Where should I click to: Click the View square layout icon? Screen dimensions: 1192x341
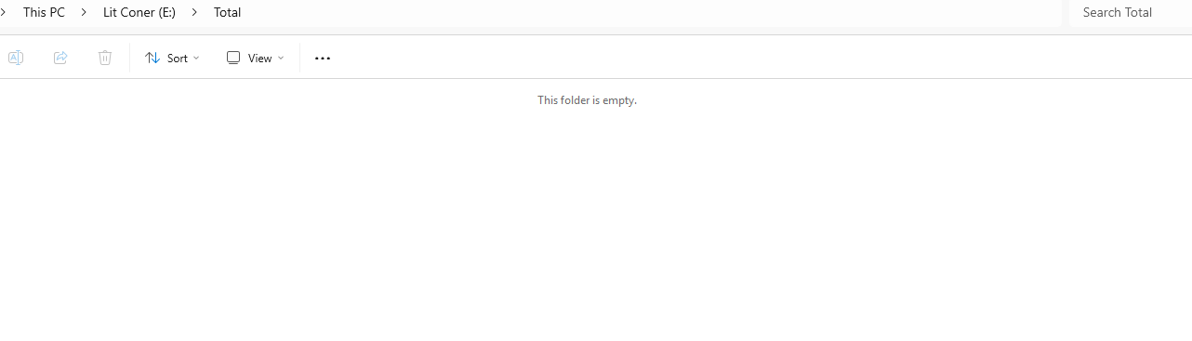point(233,58)
